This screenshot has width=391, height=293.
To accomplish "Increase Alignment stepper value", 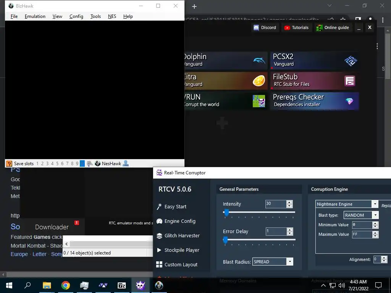I will coord(384,258).
